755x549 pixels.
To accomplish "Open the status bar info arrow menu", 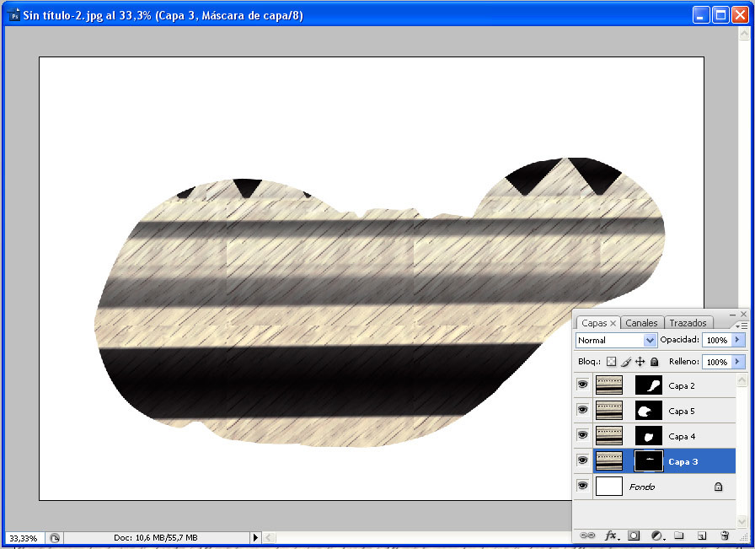I will (256, 537).
